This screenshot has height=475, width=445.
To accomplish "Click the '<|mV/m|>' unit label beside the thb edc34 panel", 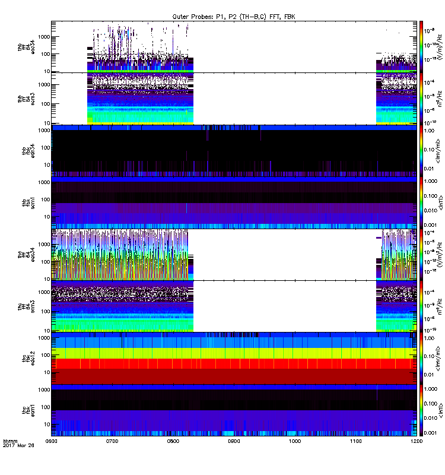I will (x=438, y=151).
